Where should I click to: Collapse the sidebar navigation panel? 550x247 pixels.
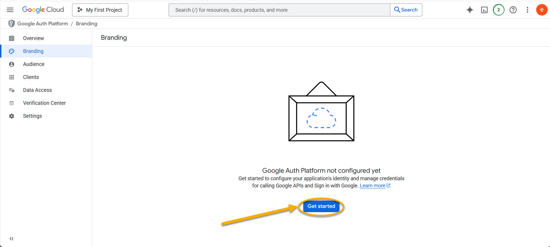point(11,239)
